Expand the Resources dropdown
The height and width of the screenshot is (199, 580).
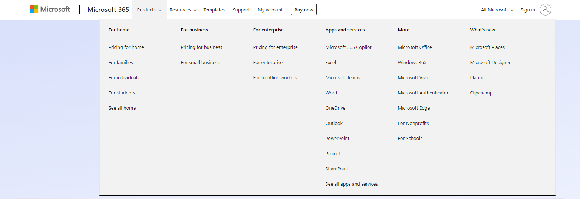pyautogui.click(x=183, y=10)
